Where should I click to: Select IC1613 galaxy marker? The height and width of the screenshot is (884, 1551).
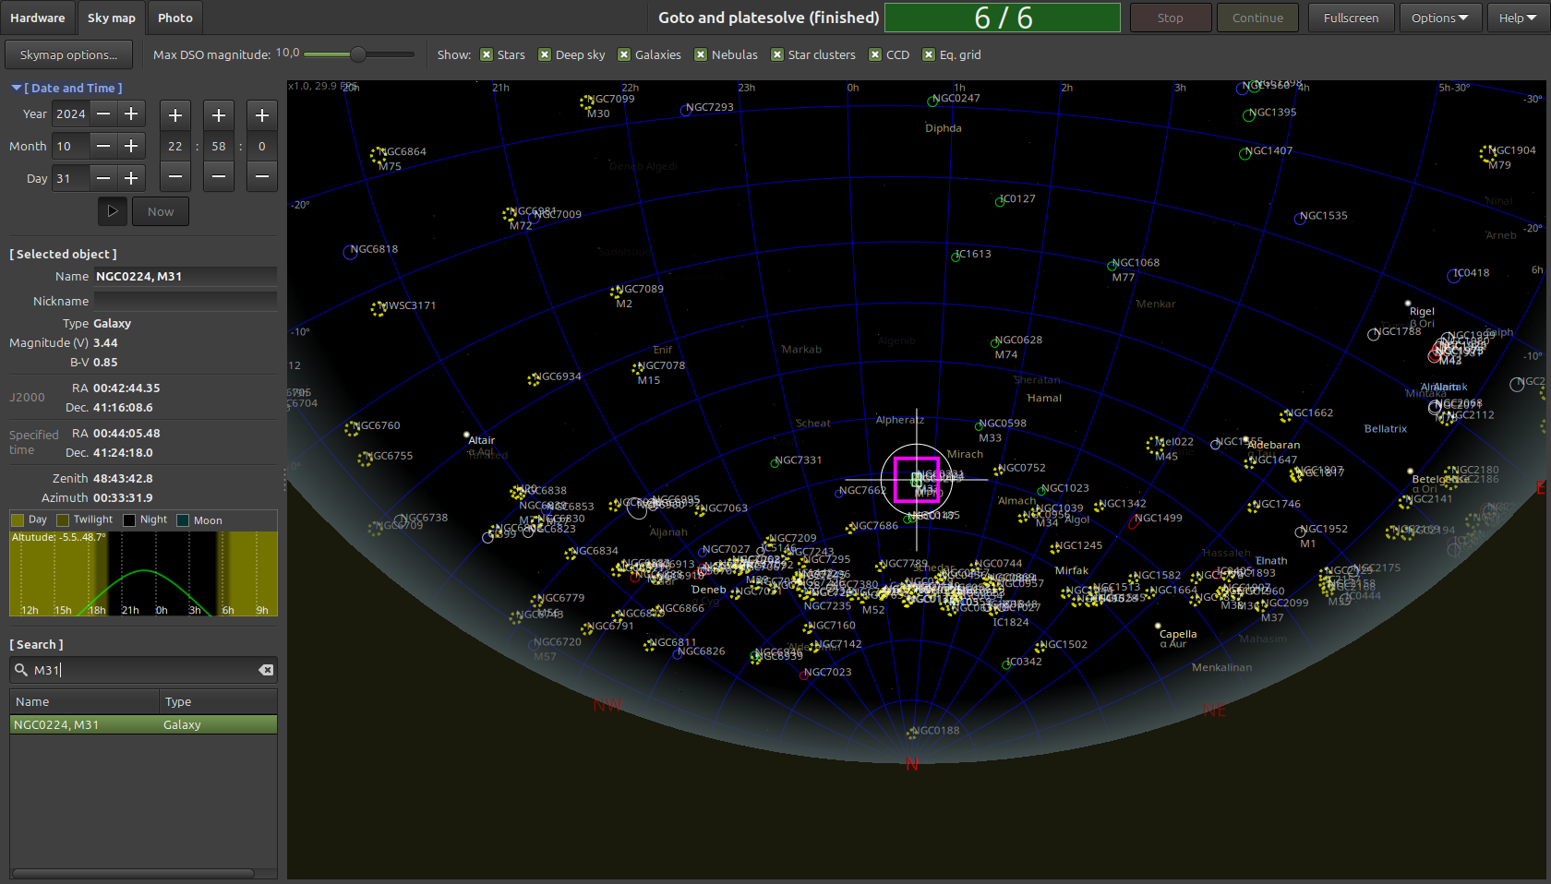(x=956, y=257)
